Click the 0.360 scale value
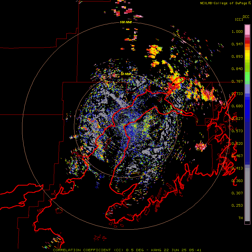 (237, 181)
